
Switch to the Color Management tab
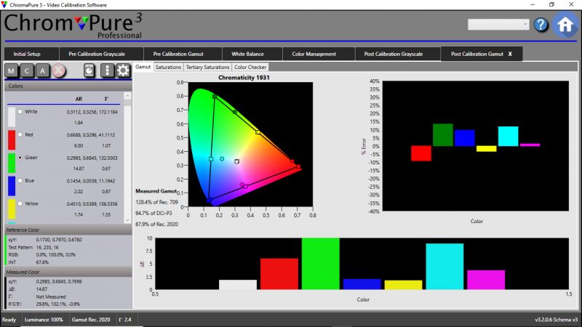click(314, 54)
